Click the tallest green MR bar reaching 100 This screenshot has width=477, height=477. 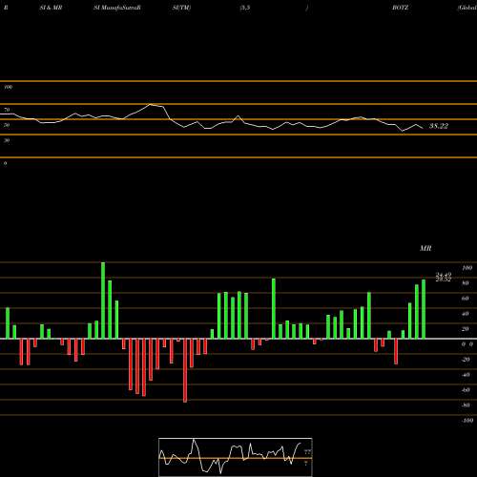tap(103, 301)
